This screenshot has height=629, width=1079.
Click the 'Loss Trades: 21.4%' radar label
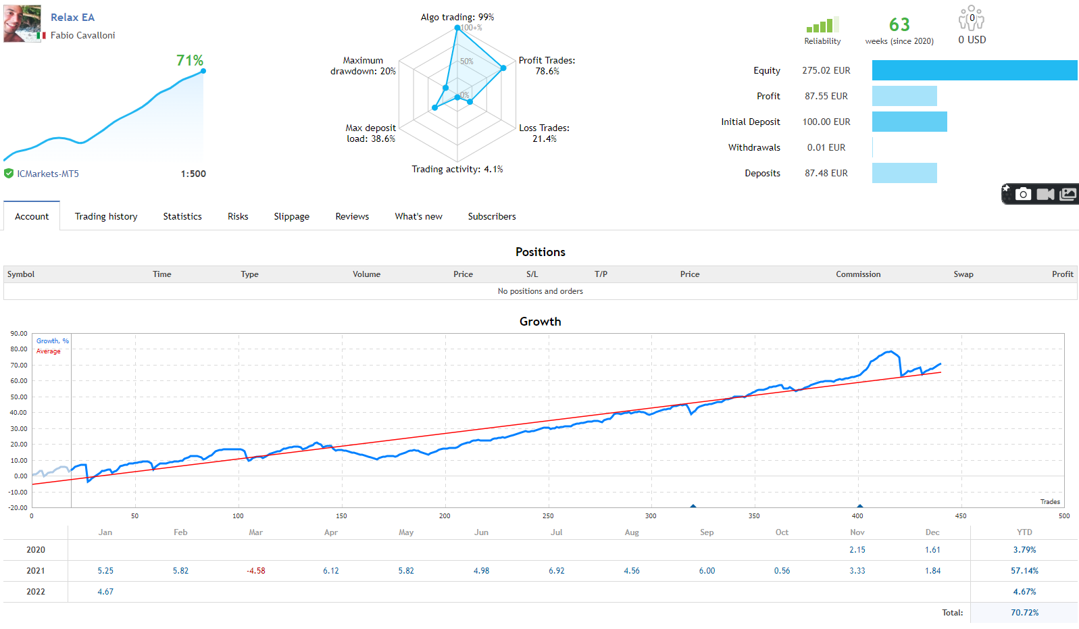pyautogui.click(x=544, y=133)
